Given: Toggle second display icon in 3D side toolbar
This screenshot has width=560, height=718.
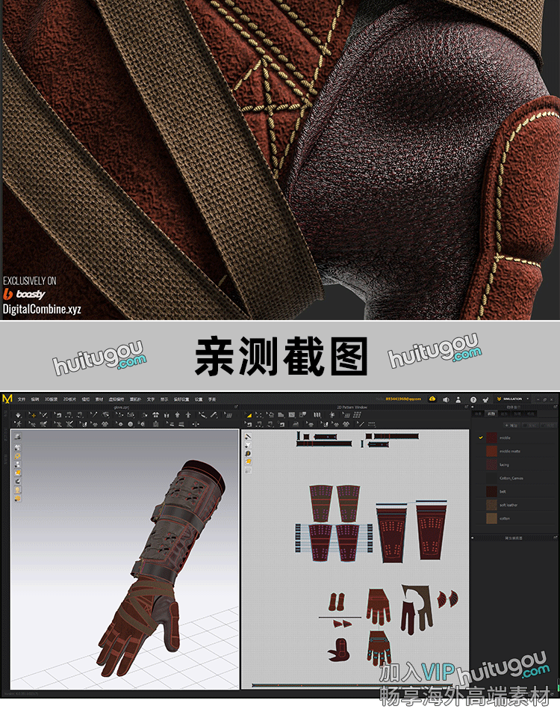Looking at the screenshot, I should [x=17, y=447].
